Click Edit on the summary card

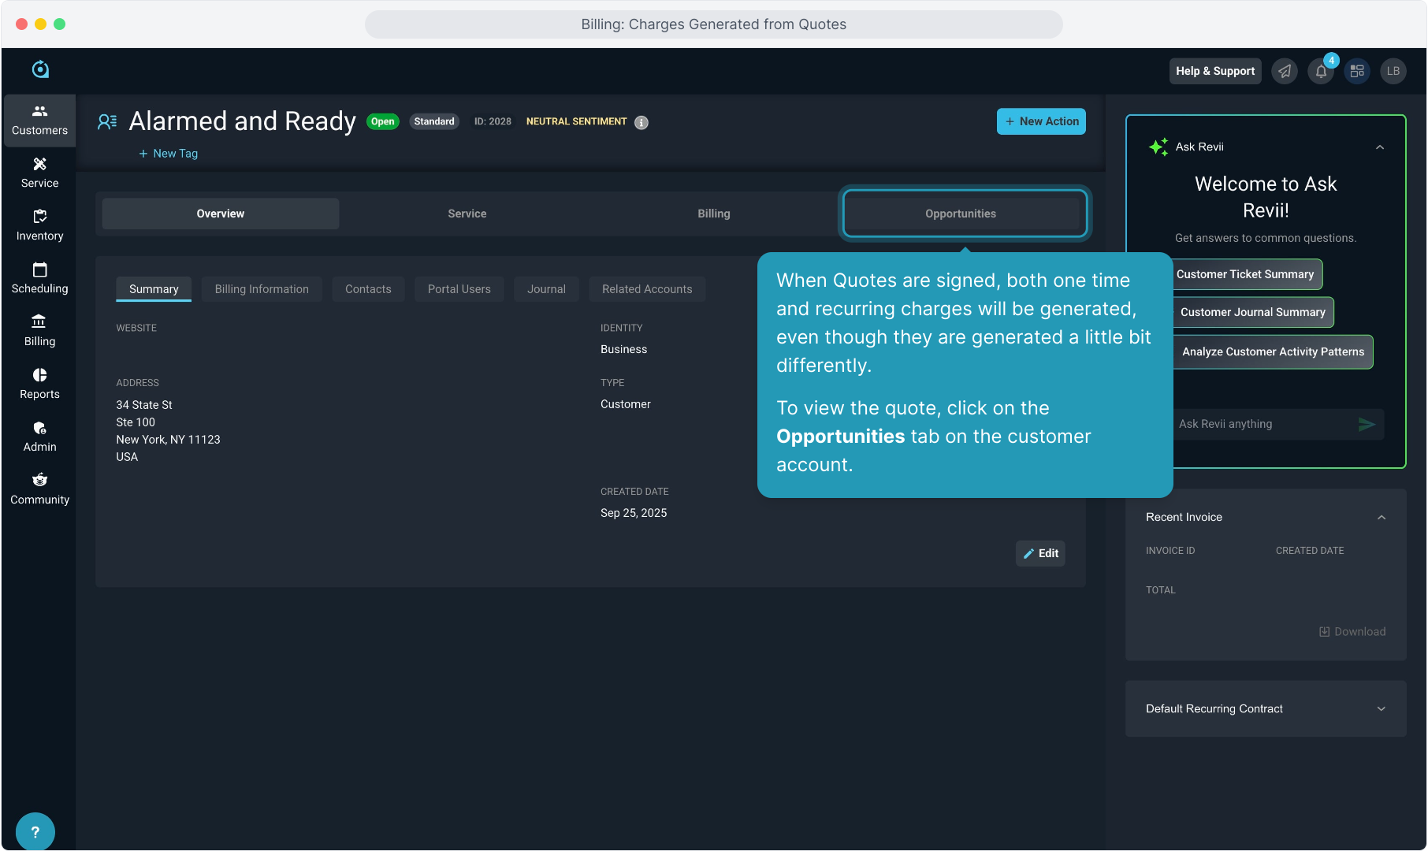click(1040, 553)
